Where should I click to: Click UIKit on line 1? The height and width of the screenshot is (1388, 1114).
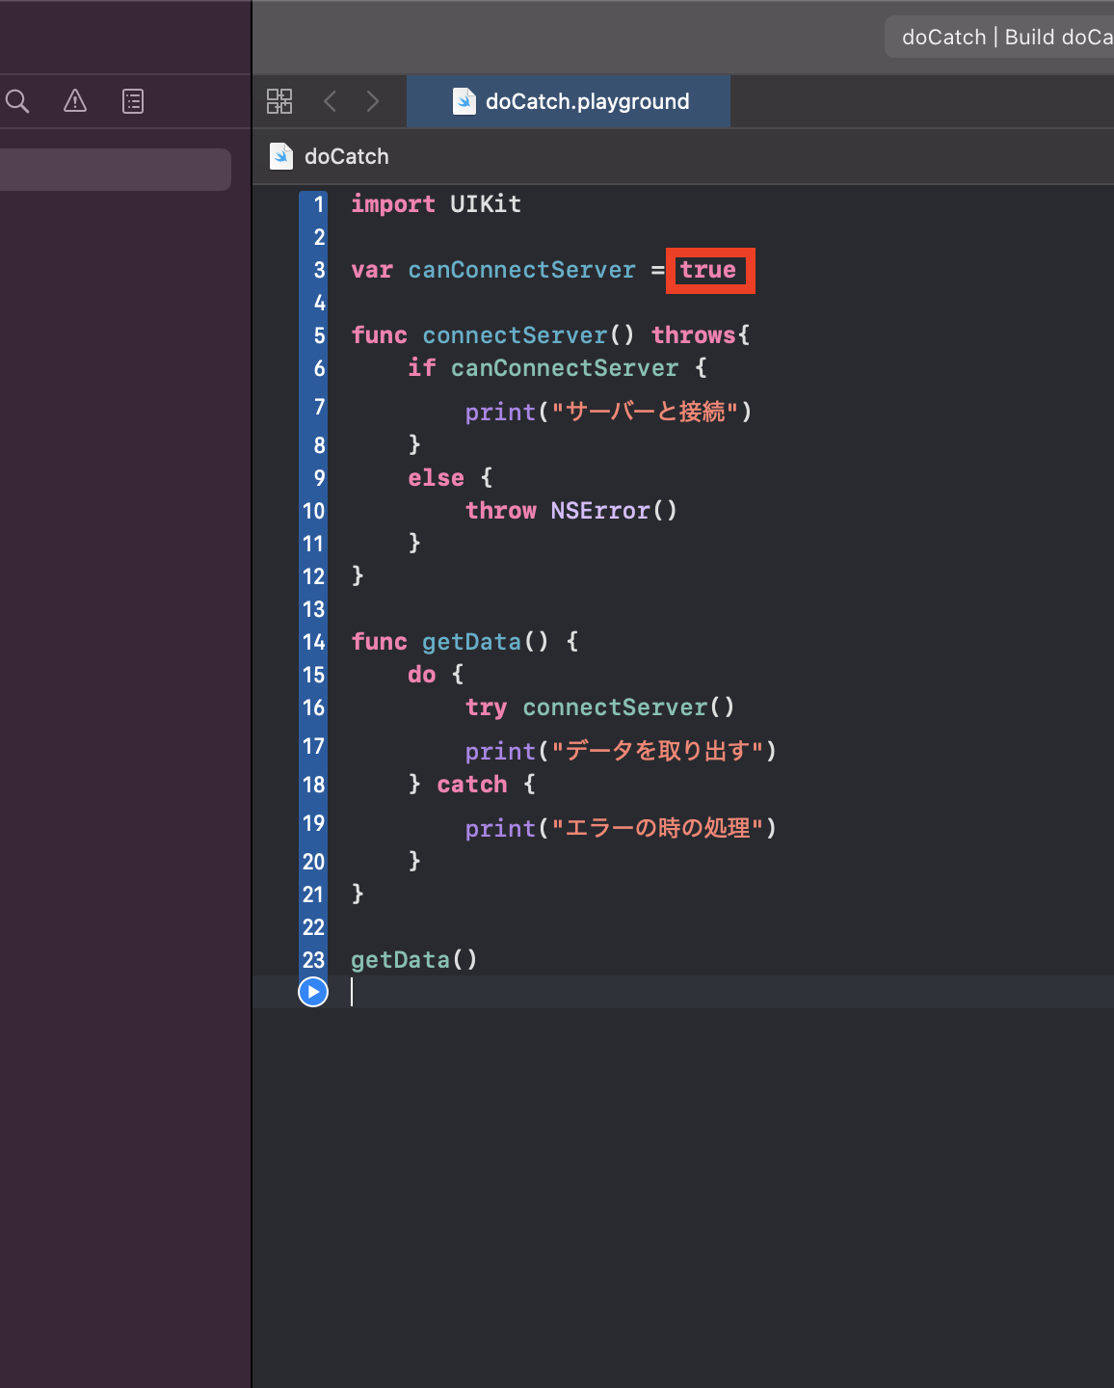tap(486, 204)
